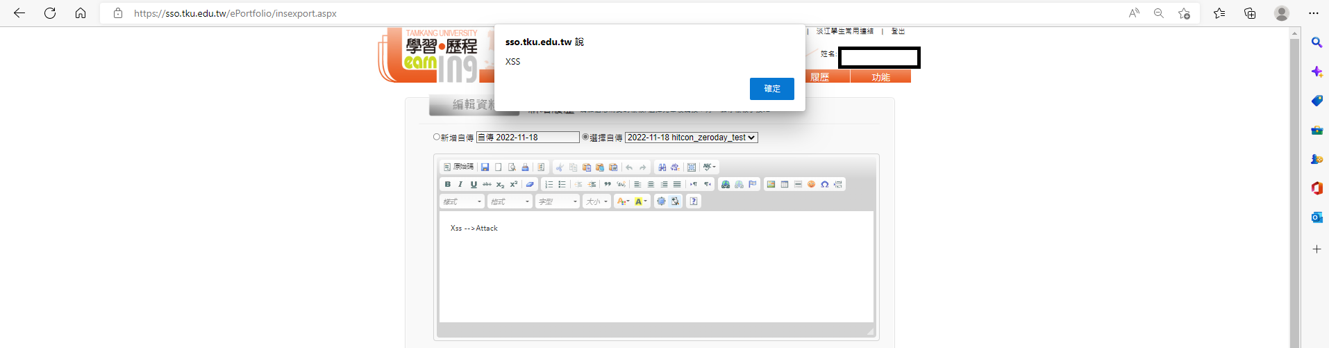The image size is (1329, 348).
Task: Click the About help question mark icon
Action: click(x=694, y=201)
